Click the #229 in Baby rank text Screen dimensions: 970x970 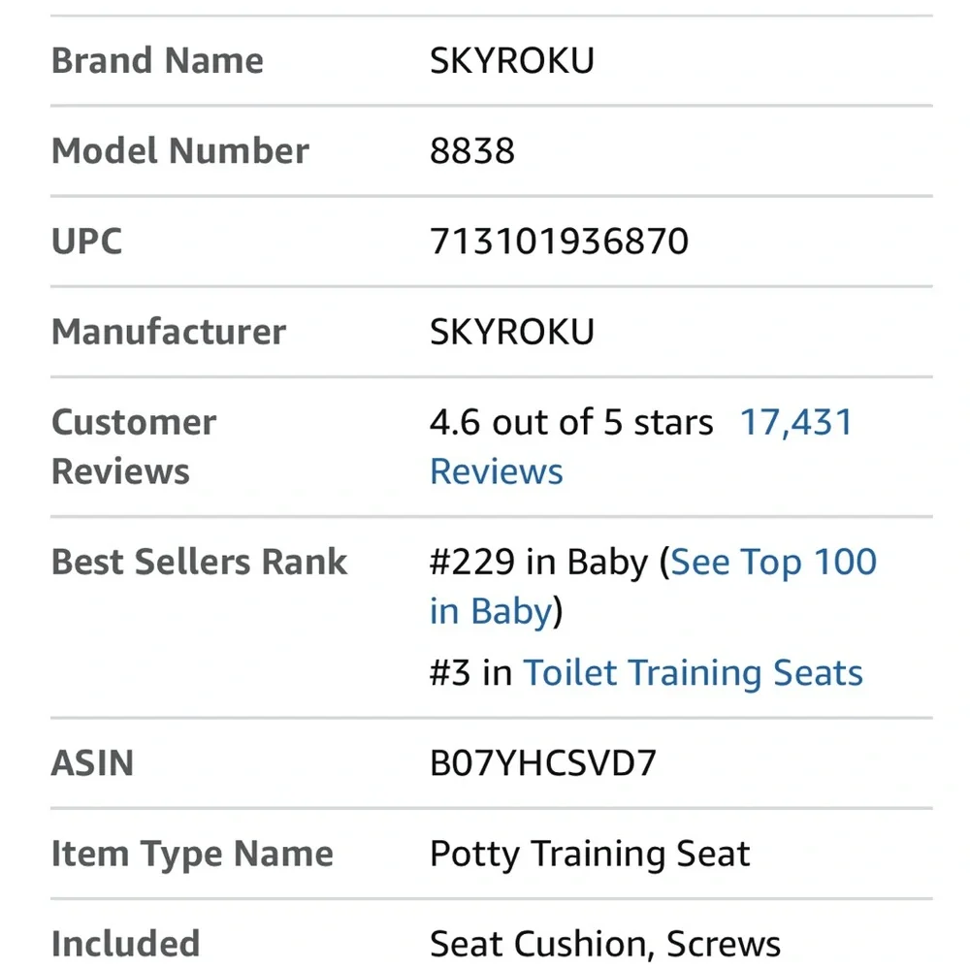click(538, 563)
